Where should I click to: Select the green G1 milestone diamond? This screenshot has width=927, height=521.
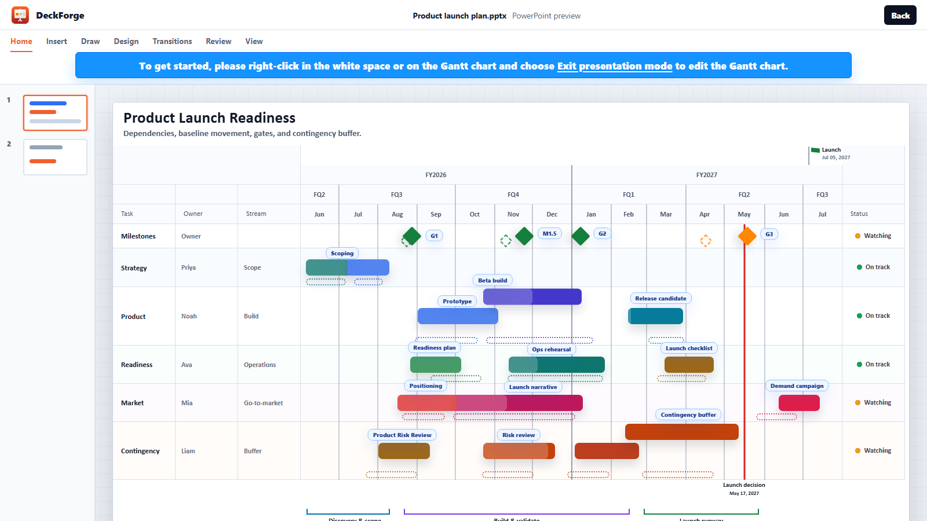[x=411, y=236]
